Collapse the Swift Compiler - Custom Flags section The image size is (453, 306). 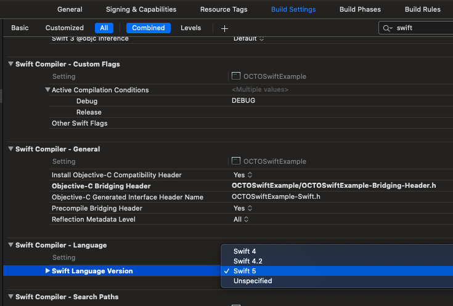click(x=10, y=64)
